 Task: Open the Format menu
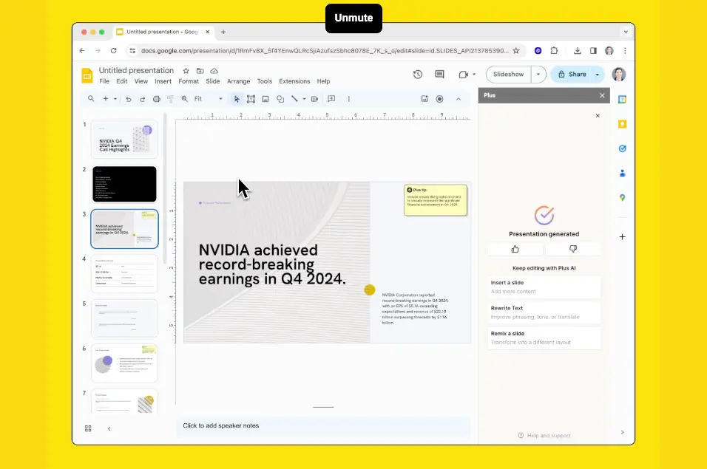coord(189,81)
